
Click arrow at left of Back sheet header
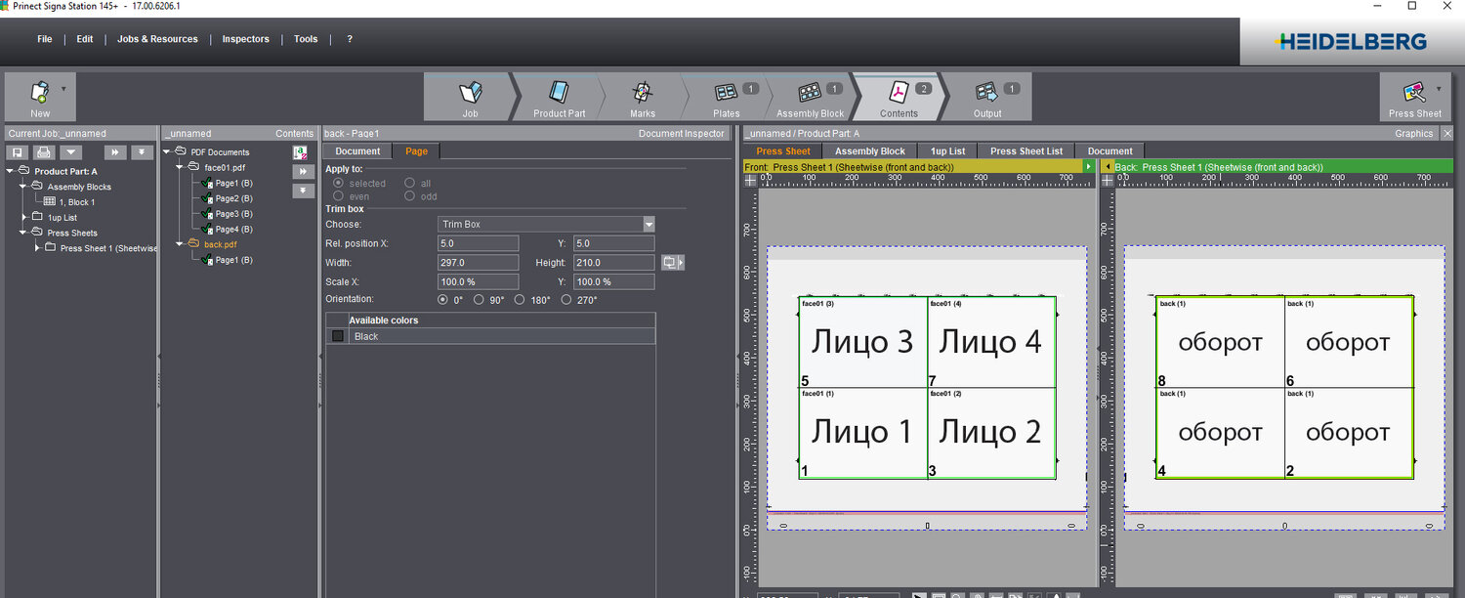[1107, 167]
